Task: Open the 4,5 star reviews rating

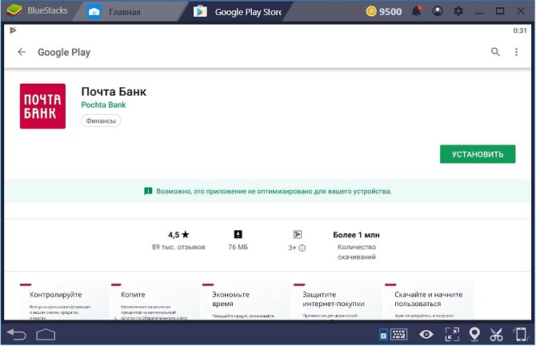Action: click(178, 240)
